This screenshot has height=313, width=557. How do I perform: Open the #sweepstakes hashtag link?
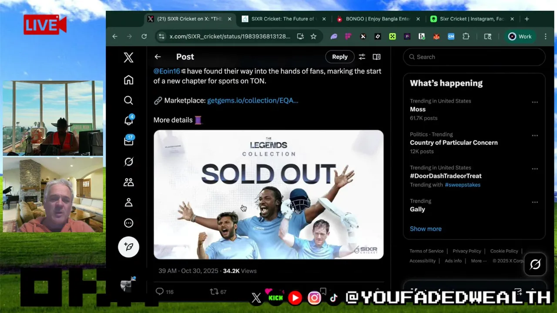tap(462, 185)
